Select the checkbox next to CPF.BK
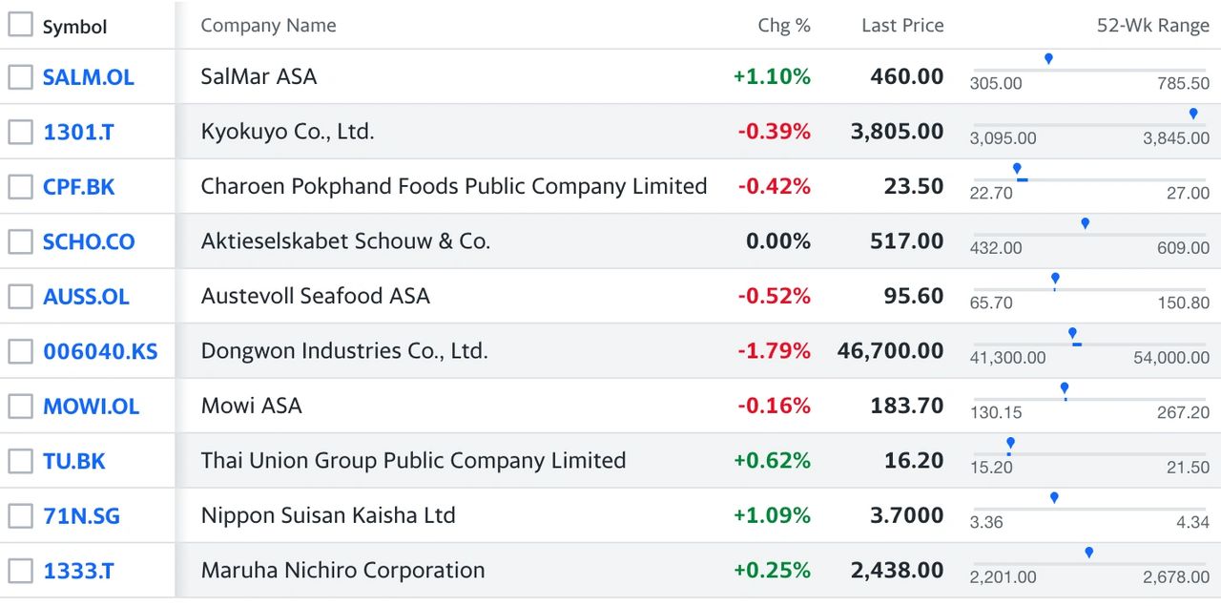1221x606 pixels. tap(20, 187)
